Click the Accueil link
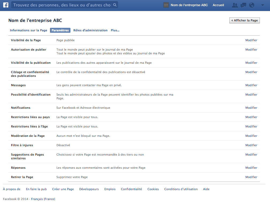 pyautogui.click(x=218, y=5)
